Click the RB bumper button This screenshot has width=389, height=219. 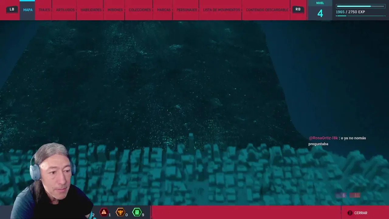298,9
